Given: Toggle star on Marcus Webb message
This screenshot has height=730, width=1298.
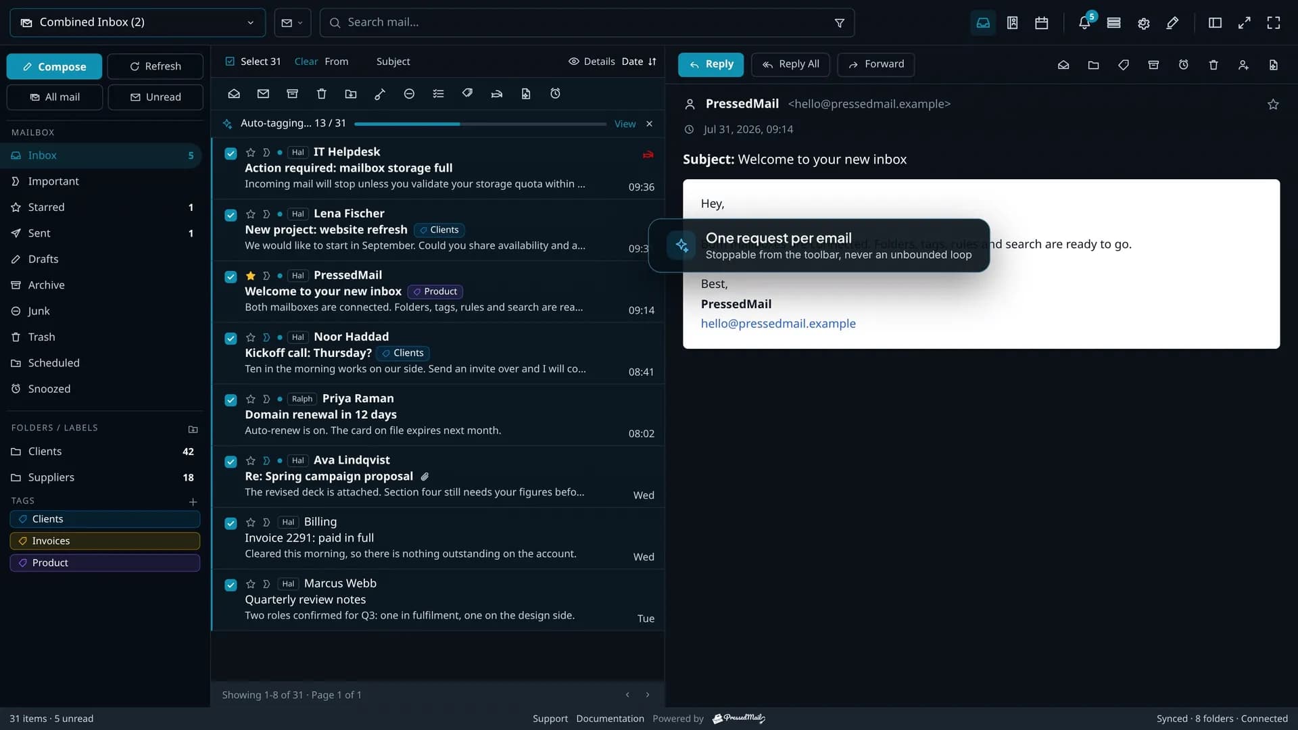Looking at the screenshot, I should pos(251,584).
